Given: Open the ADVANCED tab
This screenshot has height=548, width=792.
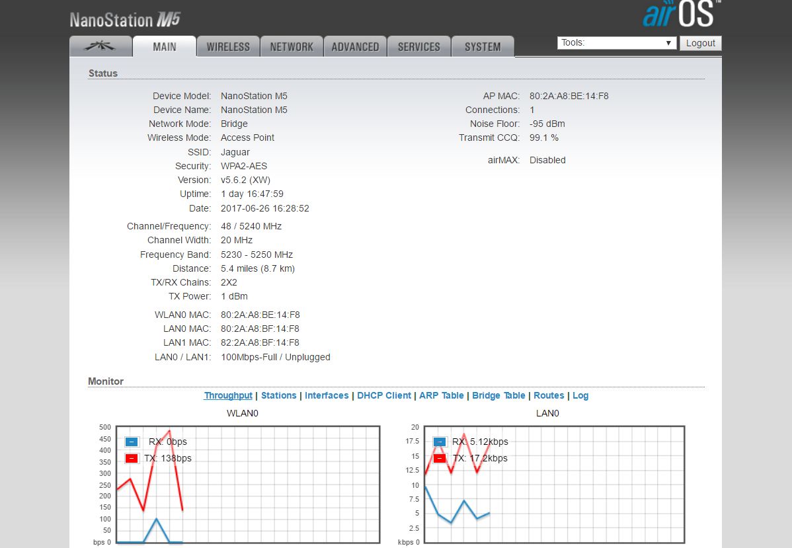Looking at the screenshot, I should pos(355,46).
